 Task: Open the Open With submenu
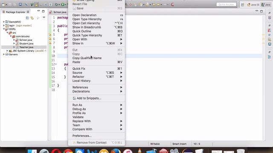(96, 39)
